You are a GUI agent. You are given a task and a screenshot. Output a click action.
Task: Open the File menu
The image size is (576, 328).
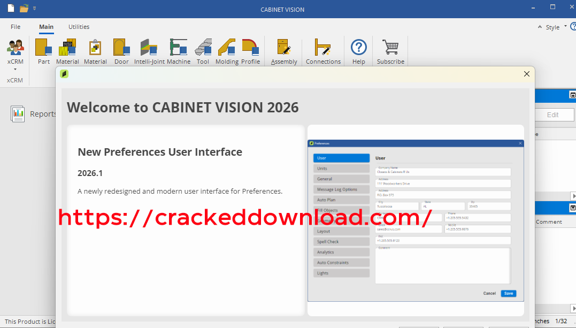pyautogui.click(x=16, y=27)
